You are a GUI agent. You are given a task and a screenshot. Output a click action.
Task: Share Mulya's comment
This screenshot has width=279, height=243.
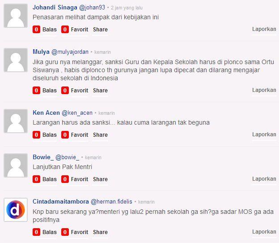coord(100,91)
